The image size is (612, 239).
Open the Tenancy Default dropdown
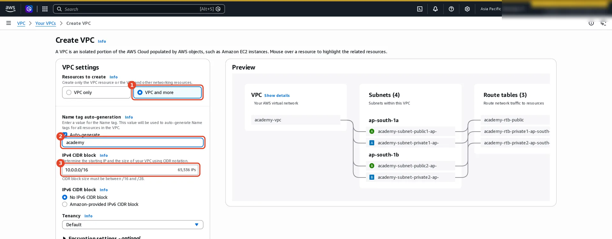pos(133,225)
